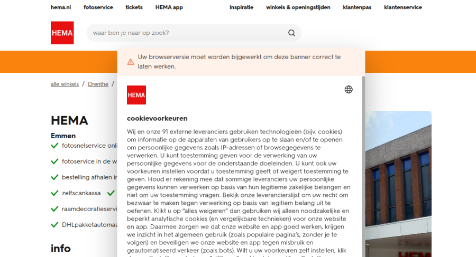Click the zelfscankassa feature text
The height and width of the screenshot is (257, 476).
click(x=81, y=193)
